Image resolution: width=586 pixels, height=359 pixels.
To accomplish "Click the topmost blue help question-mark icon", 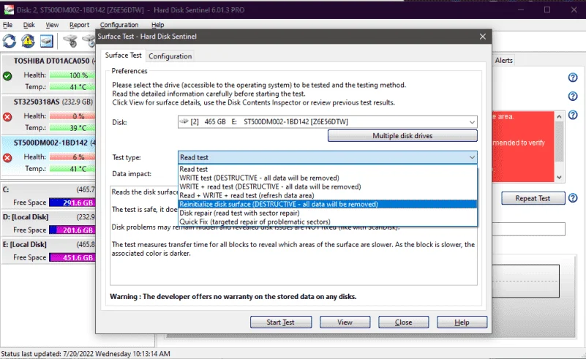I will point(573,78).
